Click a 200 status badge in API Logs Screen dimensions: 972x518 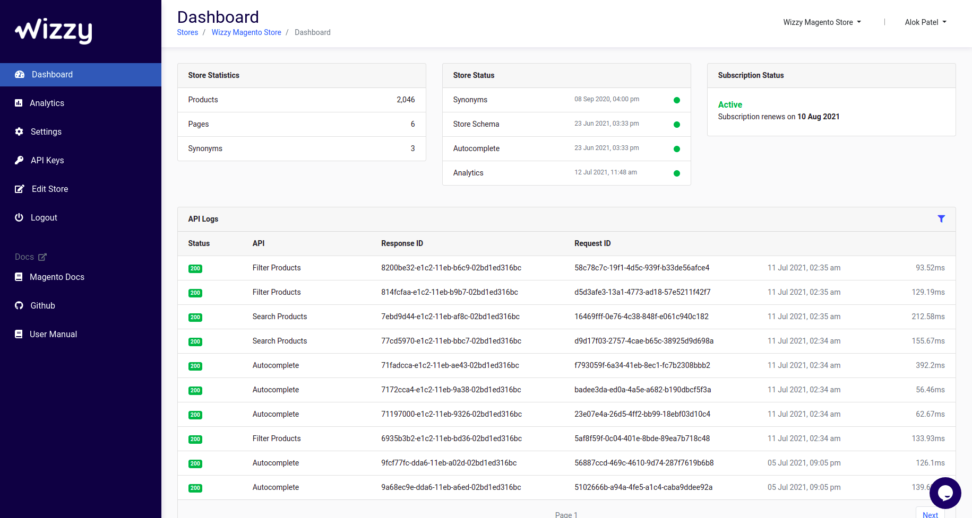coord(195,268)
